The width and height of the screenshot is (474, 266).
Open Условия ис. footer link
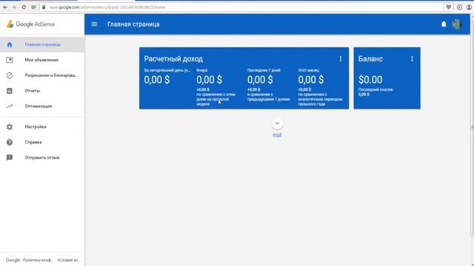point(69,260)
